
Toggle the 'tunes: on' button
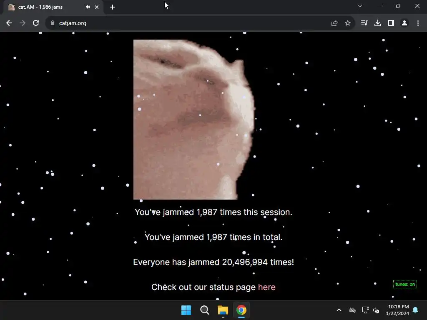405,284
